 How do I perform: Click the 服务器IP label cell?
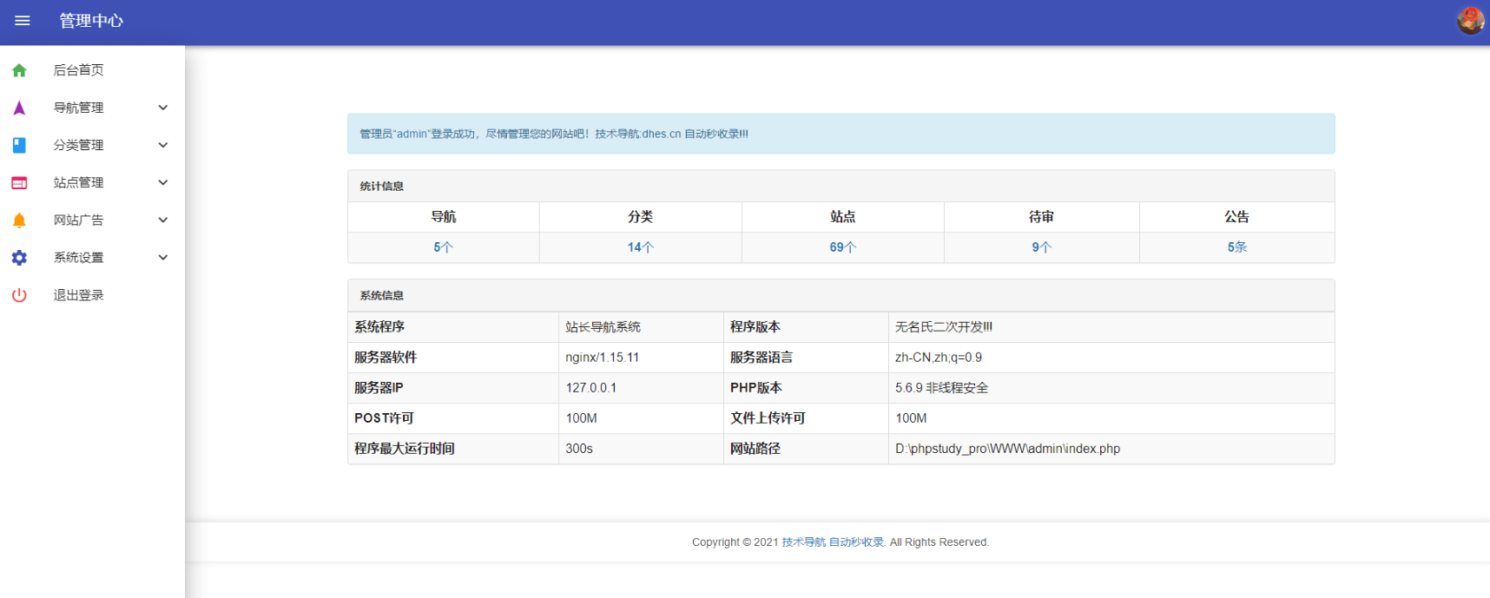(453, 388)
